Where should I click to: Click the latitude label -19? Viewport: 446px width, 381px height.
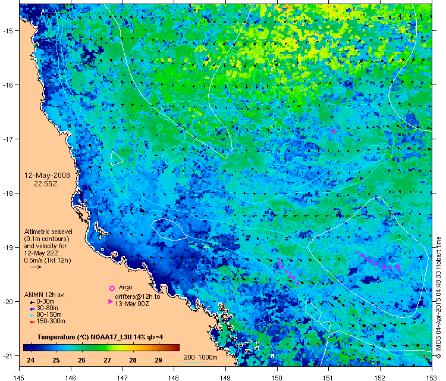tap(8, 247)
